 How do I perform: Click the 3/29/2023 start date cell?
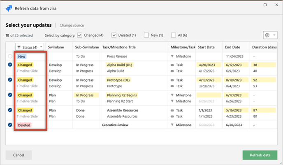click(206, 86)
